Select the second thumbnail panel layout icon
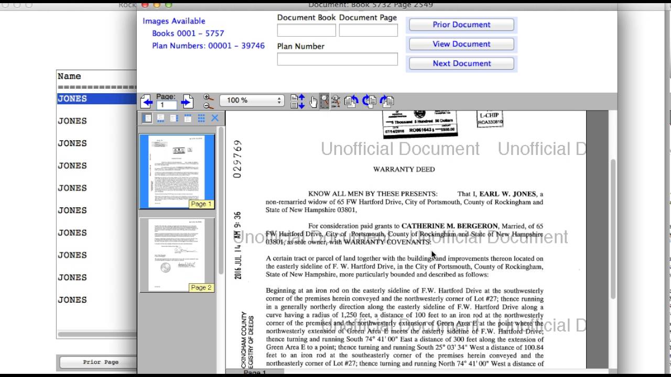 [160, 118]
